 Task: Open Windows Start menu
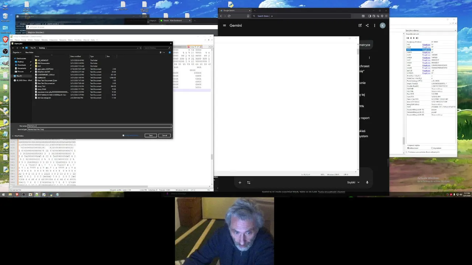pyautogui.click(x=3, y=194)
